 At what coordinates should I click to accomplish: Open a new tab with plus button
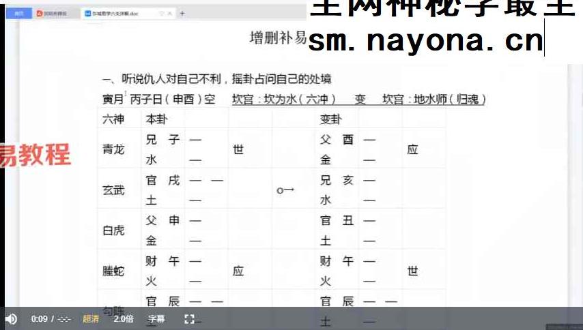coord(182,14)
